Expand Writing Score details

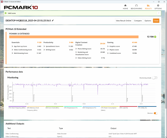[x=44, y=50]
